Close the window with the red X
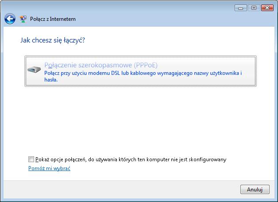Viewport: 278px width, 202px height. click(267, 8)
